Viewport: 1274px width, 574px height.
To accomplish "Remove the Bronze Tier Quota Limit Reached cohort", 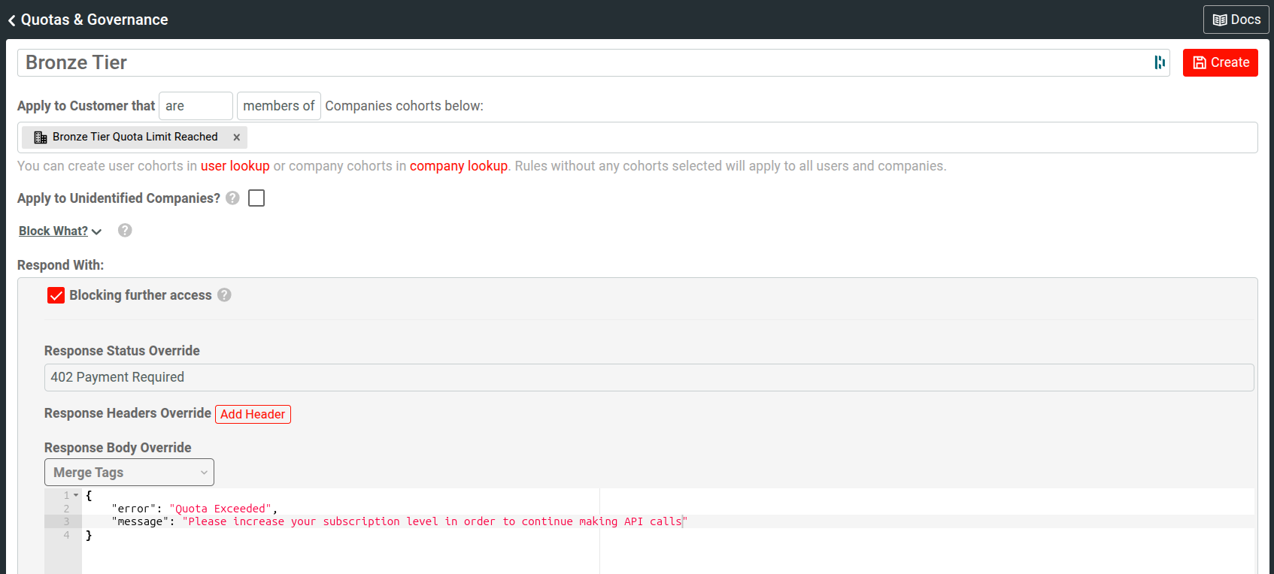I will click(236, 137).
